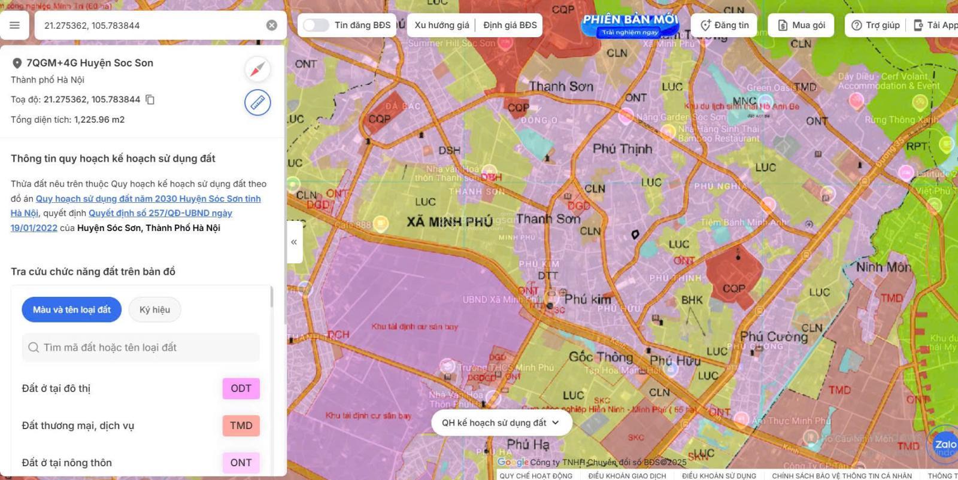Clear the coordinates search box

point(271,25)
